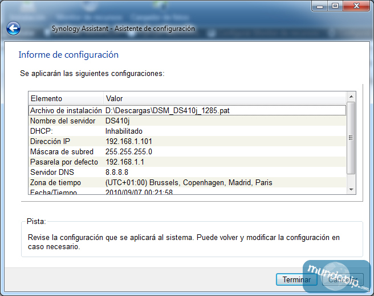Select the Servidor DNS row
Viewport: 374px width, 296px height.
(x=187, y=172)
